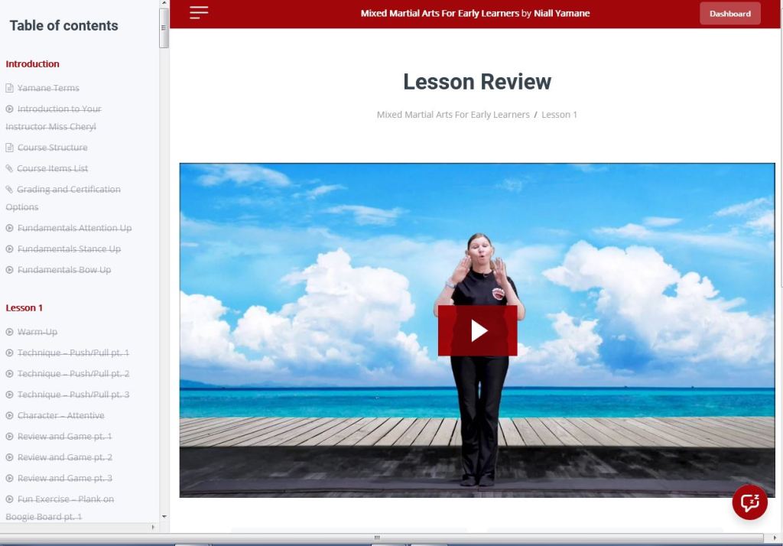Click sidebar scrollbar down arrow
783x546 pixels.
(164, 517)
